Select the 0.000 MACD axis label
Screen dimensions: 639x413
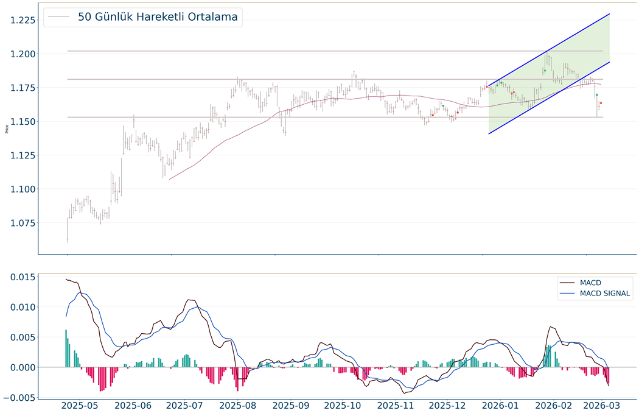18,367
